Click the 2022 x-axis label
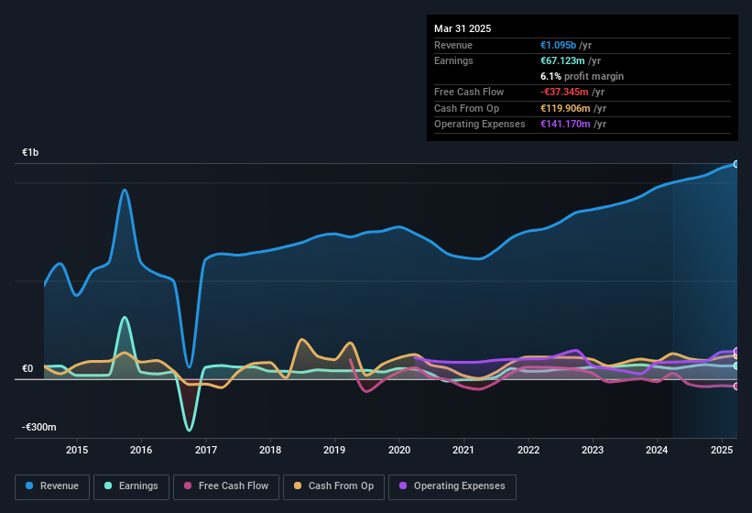Image resolution: width=752 pixels, height=513 pixels. pyautogui.click(x=528, y=450)
